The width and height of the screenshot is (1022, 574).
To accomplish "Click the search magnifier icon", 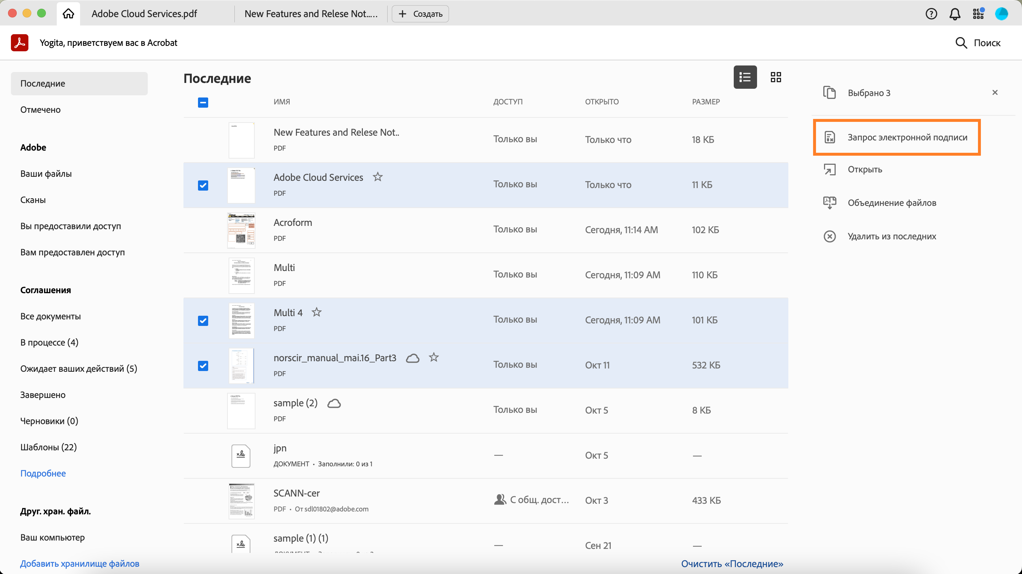I will click(960, 43).
